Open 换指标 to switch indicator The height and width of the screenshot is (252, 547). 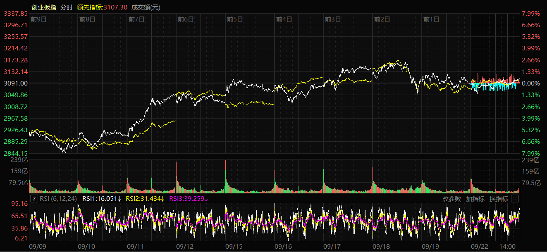click(x=499, y=199)
